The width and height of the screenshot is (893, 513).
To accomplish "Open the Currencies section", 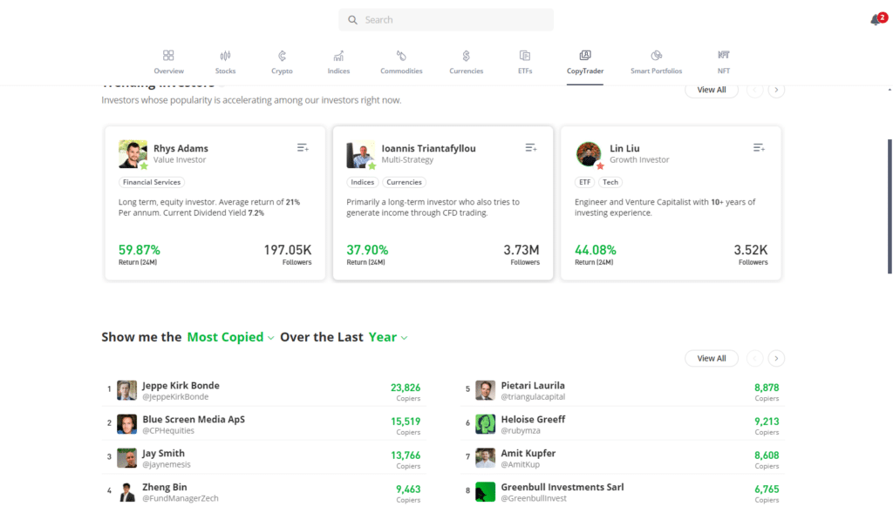I will coord(466,61).
